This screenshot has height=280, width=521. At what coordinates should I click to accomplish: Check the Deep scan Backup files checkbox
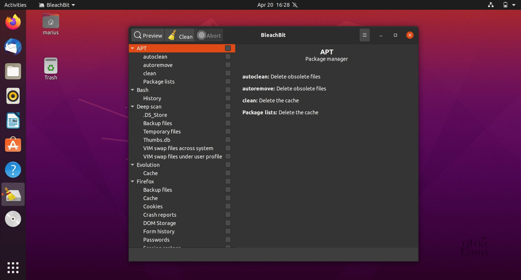click(228, 123)
